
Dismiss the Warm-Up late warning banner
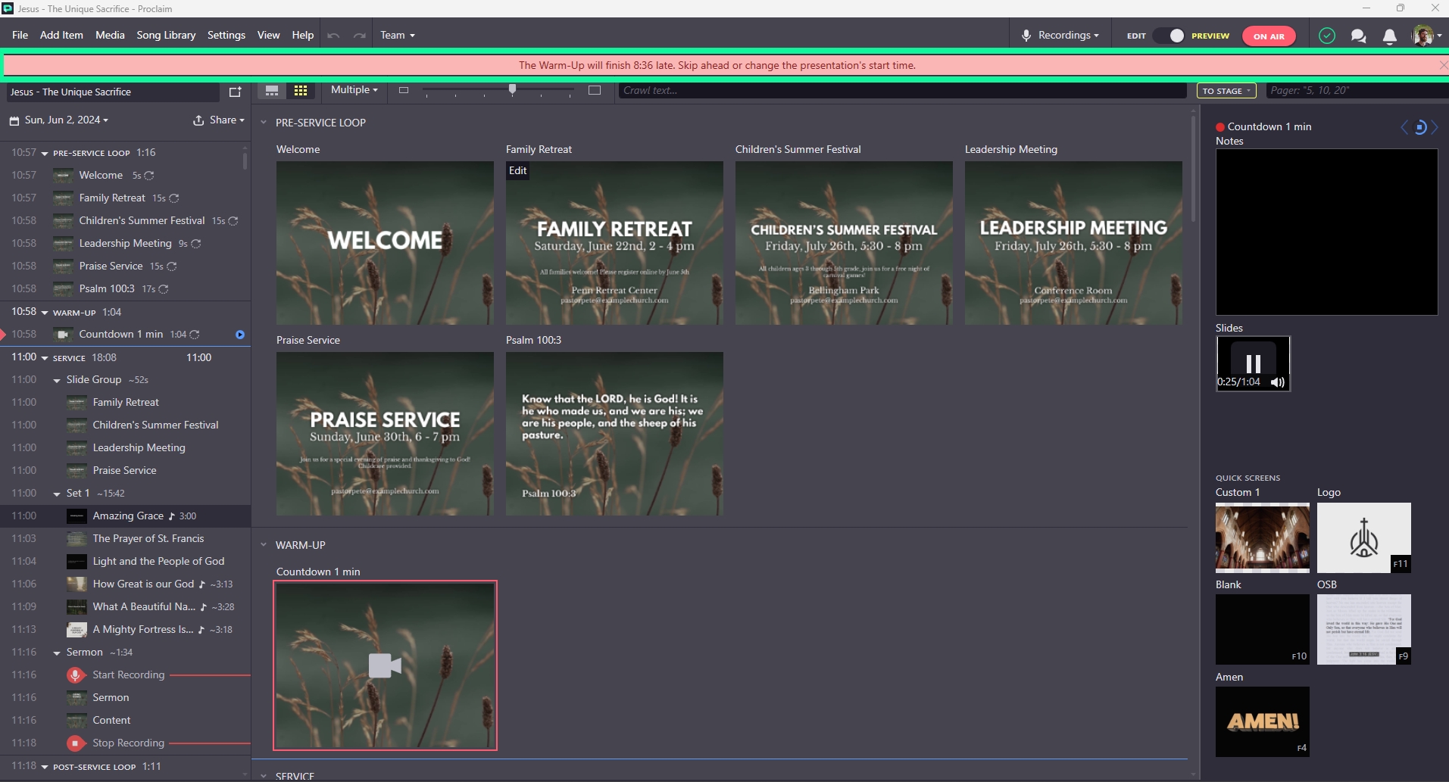(x=1442, y=66)
